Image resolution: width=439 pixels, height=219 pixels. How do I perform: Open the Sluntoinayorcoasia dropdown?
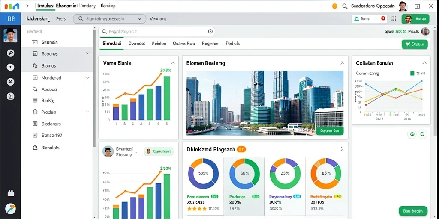[109, 19]
